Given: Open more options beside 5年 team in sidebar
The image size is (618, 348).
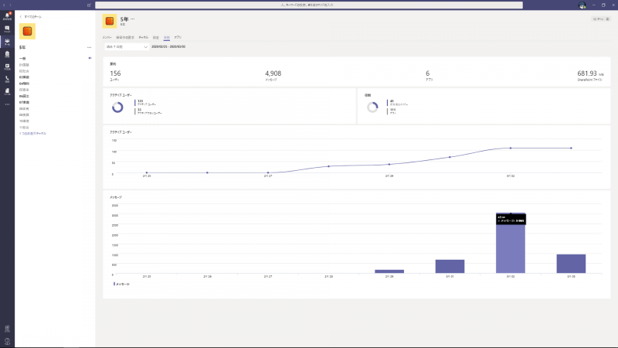Looking at the screenshot, I should pyautogui.click(x=90, y=48).
